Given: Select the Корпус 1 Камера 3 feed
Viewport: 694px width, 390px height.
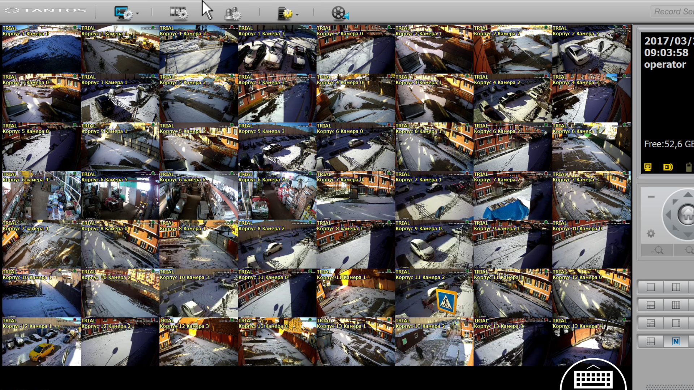Looking at the screenshot, I should (277, 49).
